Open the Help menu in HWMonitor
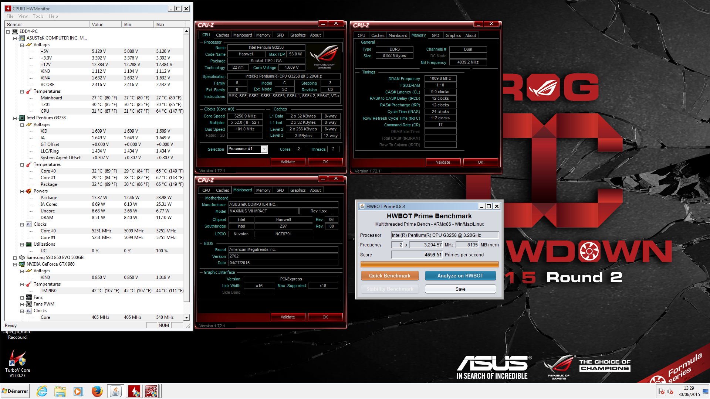The image size is (710, 399). coord(53,16)
